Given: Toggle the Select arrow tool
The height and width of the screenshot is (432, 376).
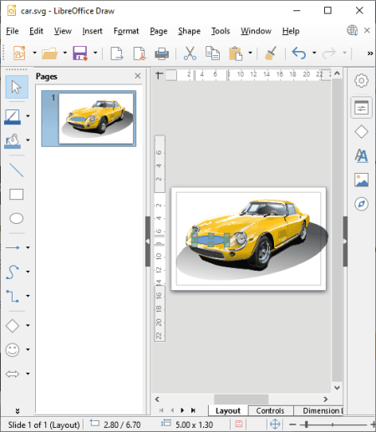Looking at the screenshot, I should pyautogui.click(x=17, y=87).
